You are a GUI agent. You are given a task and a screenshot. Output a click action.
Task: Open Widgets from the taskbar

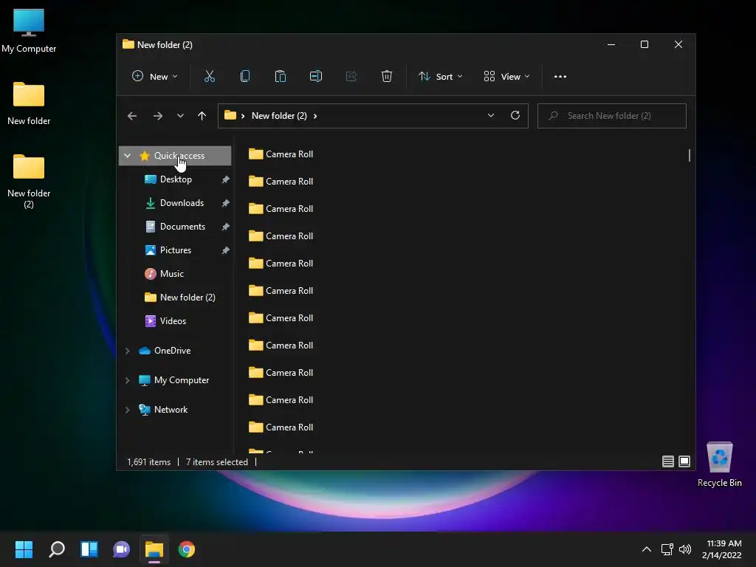pyautogui.click(x=89, y=549)
